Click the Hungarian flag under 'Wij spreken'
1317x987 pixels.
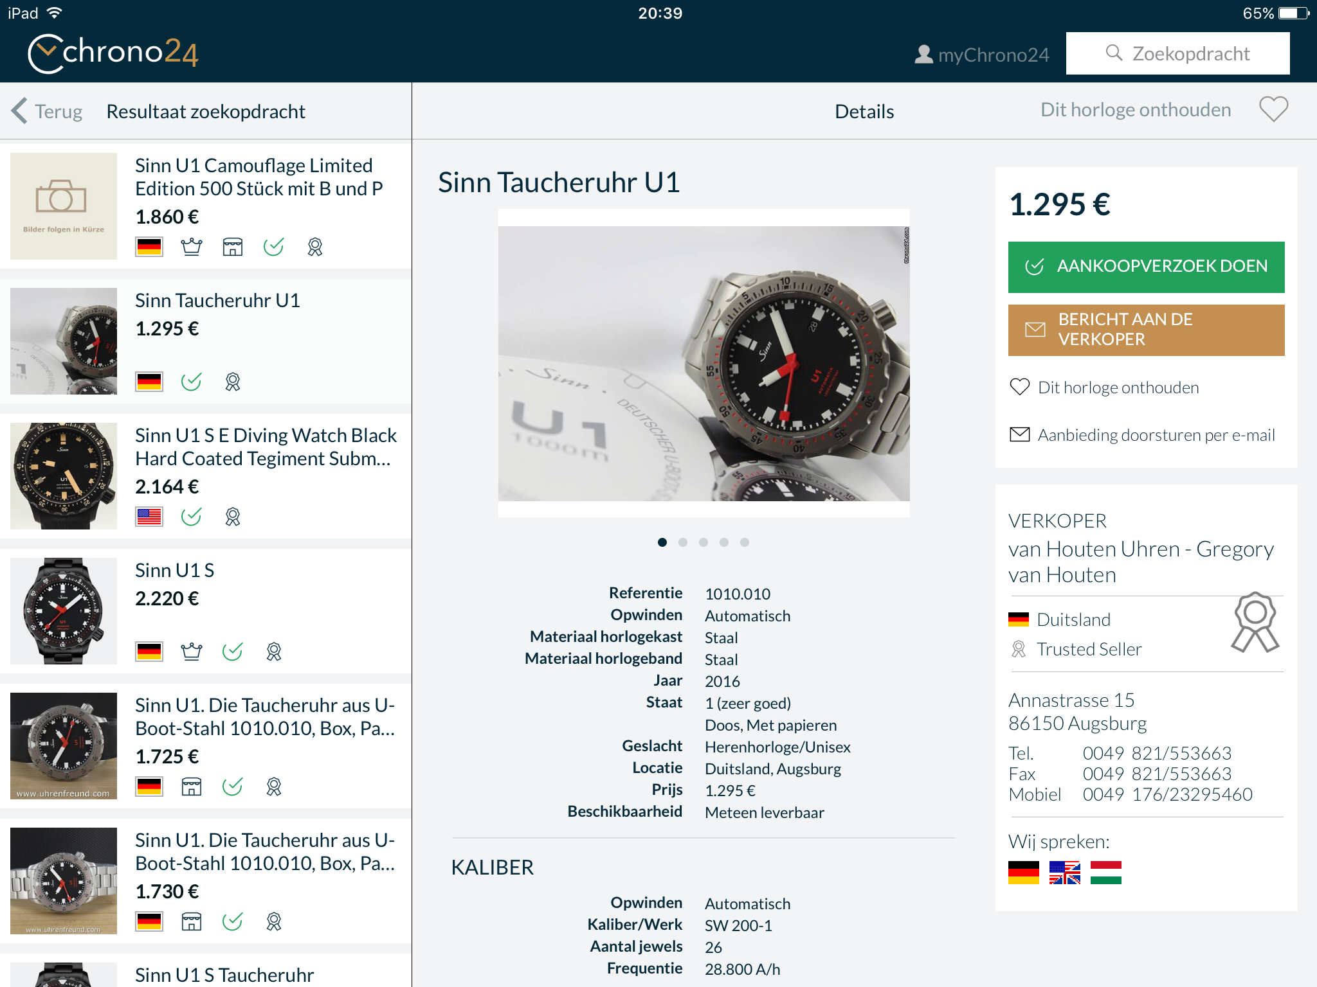(x=1105, y=873)
